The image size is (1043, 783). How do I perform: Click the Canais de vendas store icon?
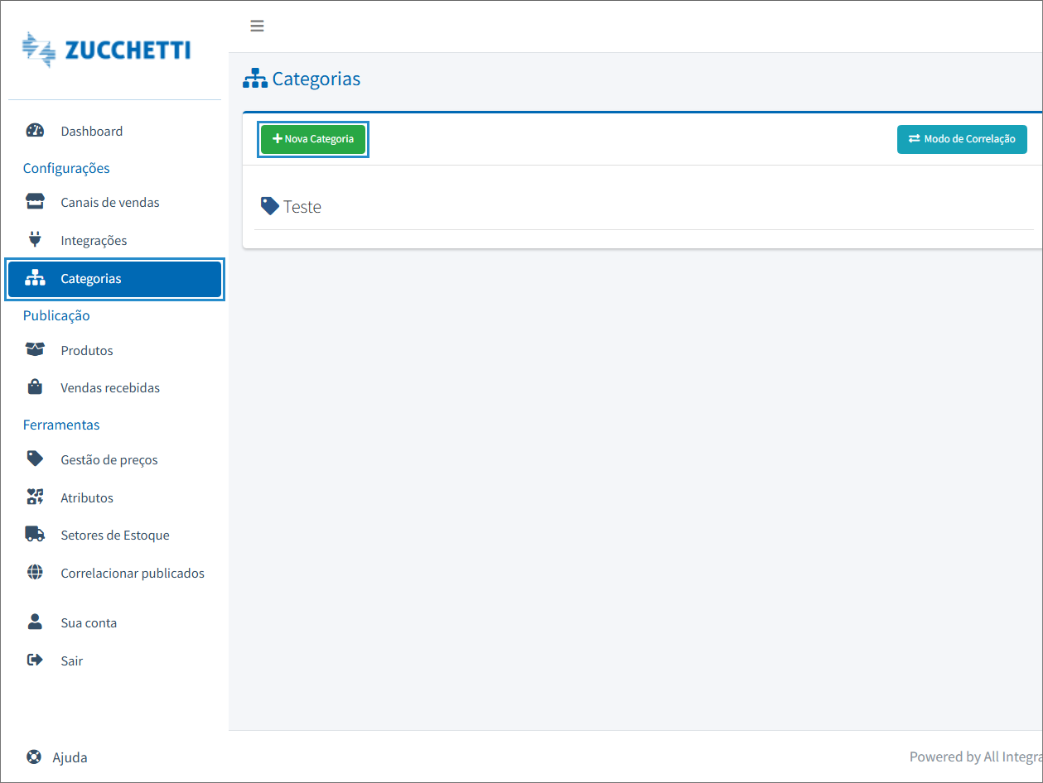35,202
